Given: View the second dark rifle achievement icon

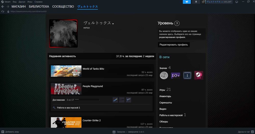Looking at the screenshot, I should click(122, 100).
